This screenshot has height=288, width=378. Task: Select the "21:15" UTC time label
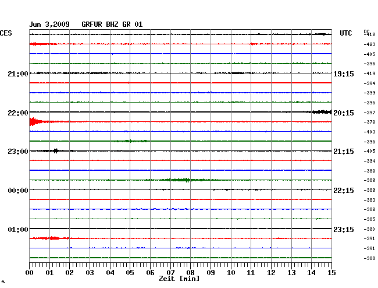pos(344,152)
